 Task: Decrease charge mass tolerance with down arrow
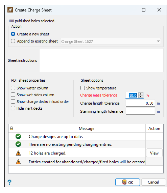tap(141, 96)
